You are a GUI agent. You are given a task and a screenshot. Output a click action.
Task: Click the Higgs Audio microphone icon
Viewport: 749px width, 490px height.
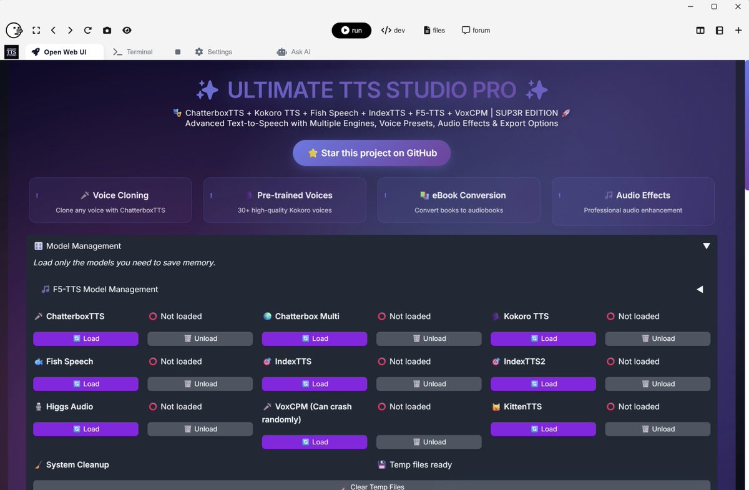pyautogui.click(x=39, y=406)
